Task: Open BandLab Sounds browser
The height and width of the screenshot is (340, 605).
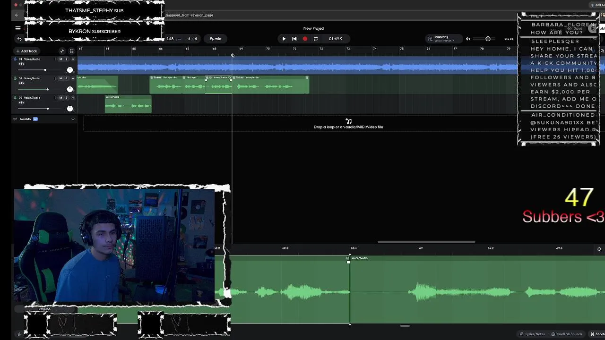Action: coord(566,334)
